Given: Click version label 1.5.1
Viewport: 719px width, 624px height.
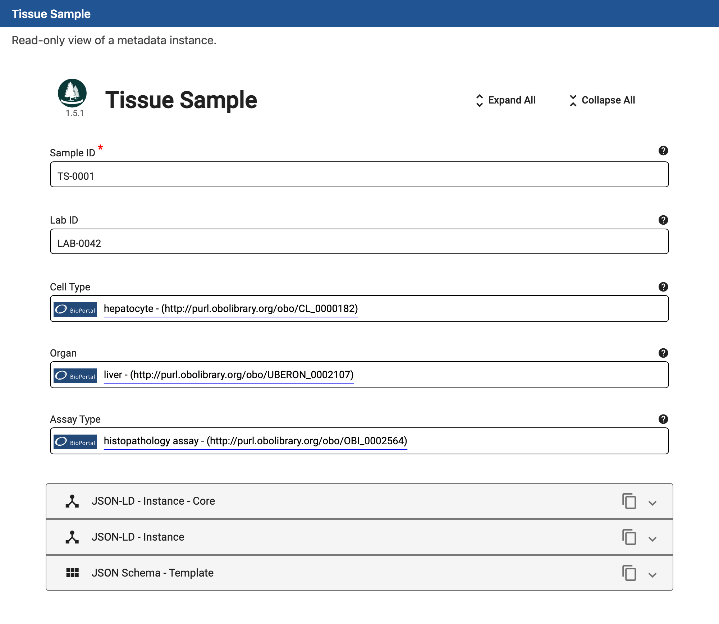Looking at the screenshot, I should coord(75,113).
